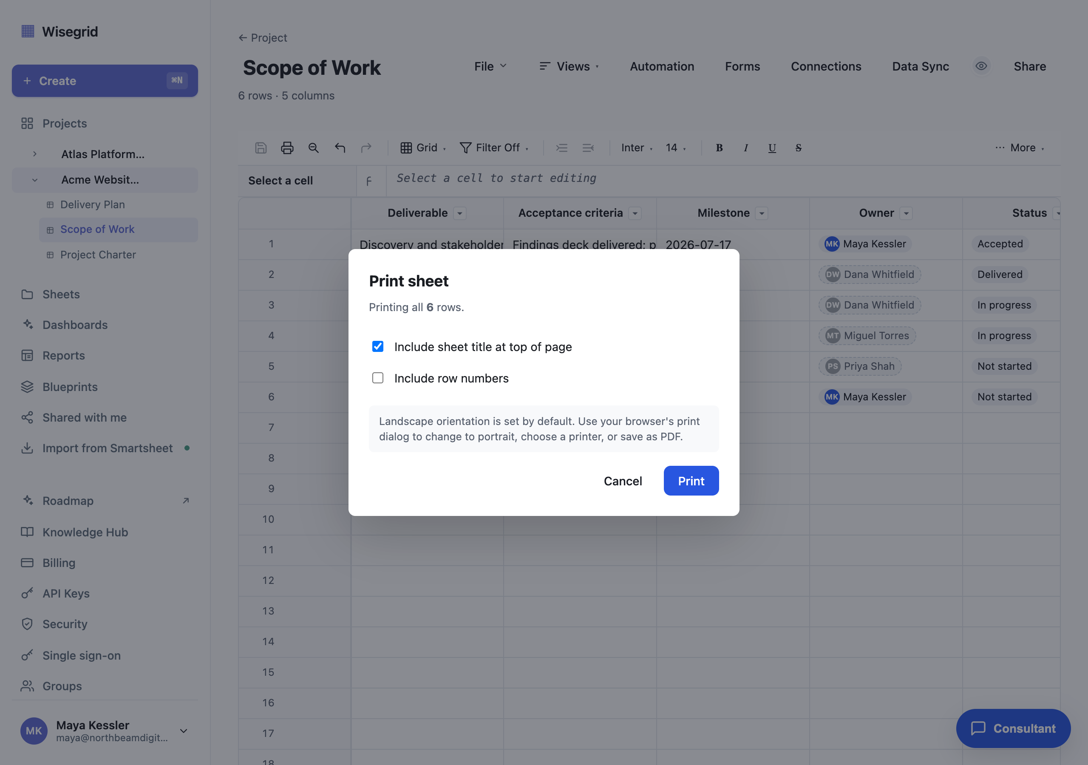Open the Grid view dropdown

[423, 148]
